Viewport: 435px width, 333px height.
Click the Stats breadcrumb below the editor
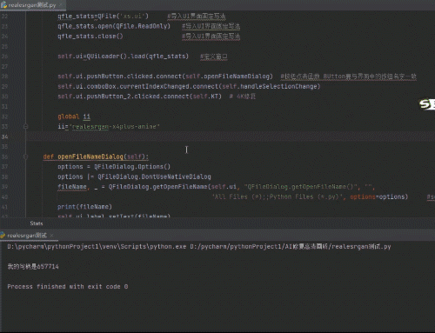(37, 223)
